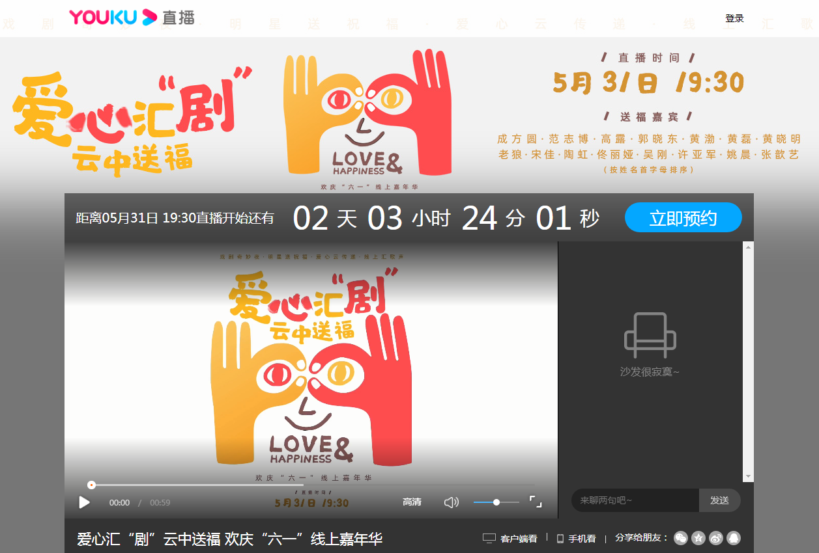This screenshot has width=819, height=553.
Task: Play the video with the play button
Action: [x=84, y=502]
